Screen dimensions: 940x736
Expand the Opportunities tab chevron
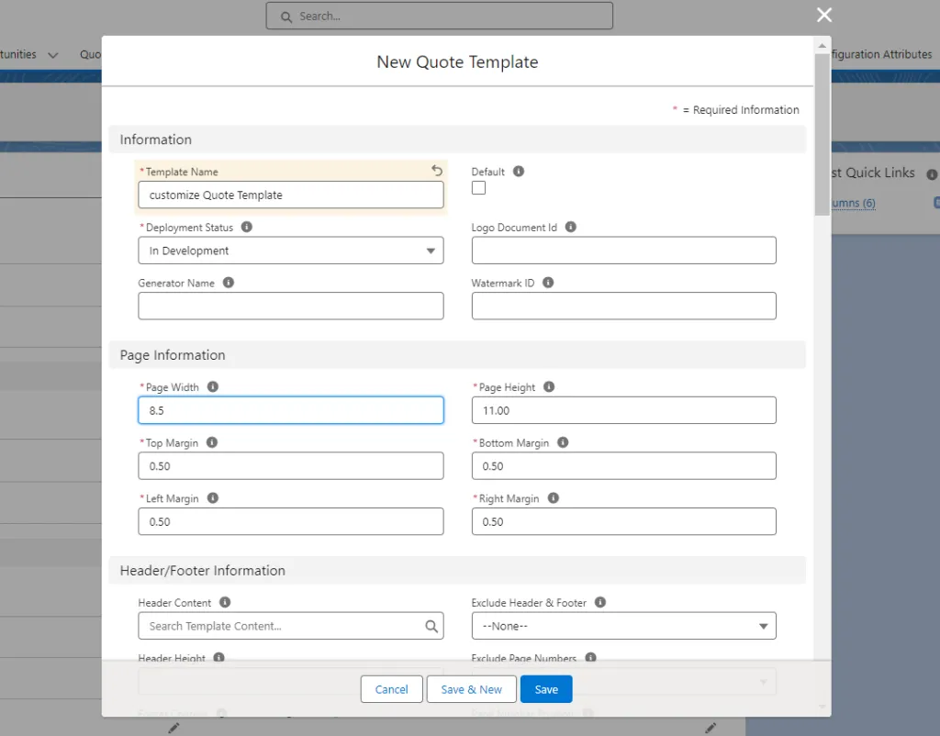[x=52, y=55]
